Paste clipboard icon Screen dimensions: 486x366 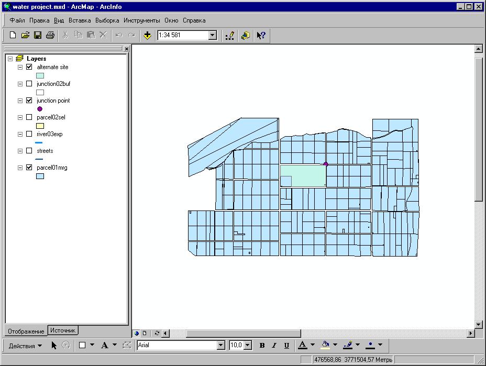[x=91, y=35]
